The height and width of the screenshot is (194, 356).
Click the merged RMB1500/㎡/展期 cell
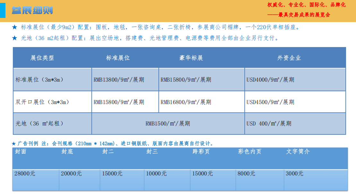coord(168,124)
